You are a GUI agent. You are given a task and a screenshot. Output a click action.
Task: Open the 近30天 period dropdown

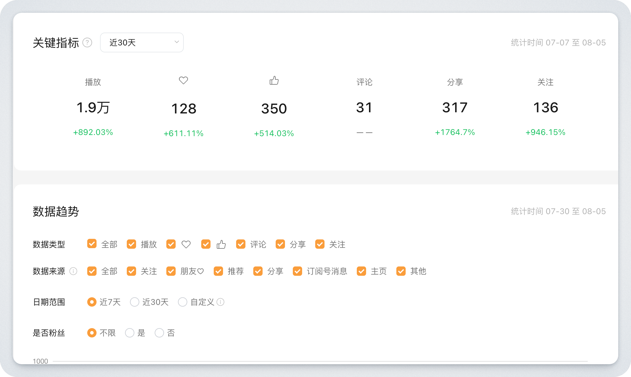tap(142, 42)
